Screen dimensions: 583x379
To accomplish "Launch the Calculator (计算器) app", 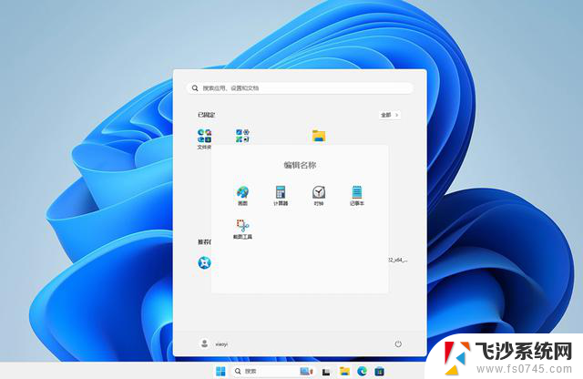I will (x=281, y=196).
